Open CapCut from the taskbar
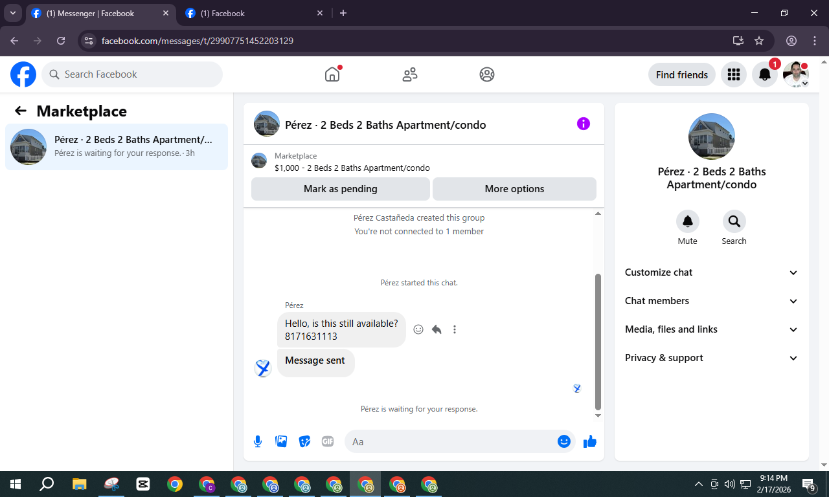The image size is (829, 497). [142, 484]
